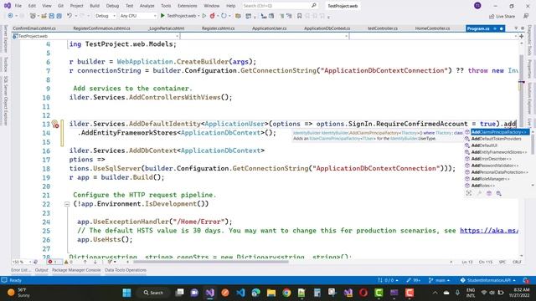Click the taskbar Search box
Image resolution: width=536 pixels, height=301 pixels.
pos(154,293)
